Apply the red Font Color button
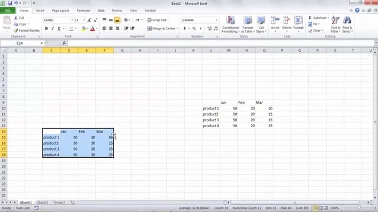This screenshot has width=378, height=212. [x=92, y=29]
